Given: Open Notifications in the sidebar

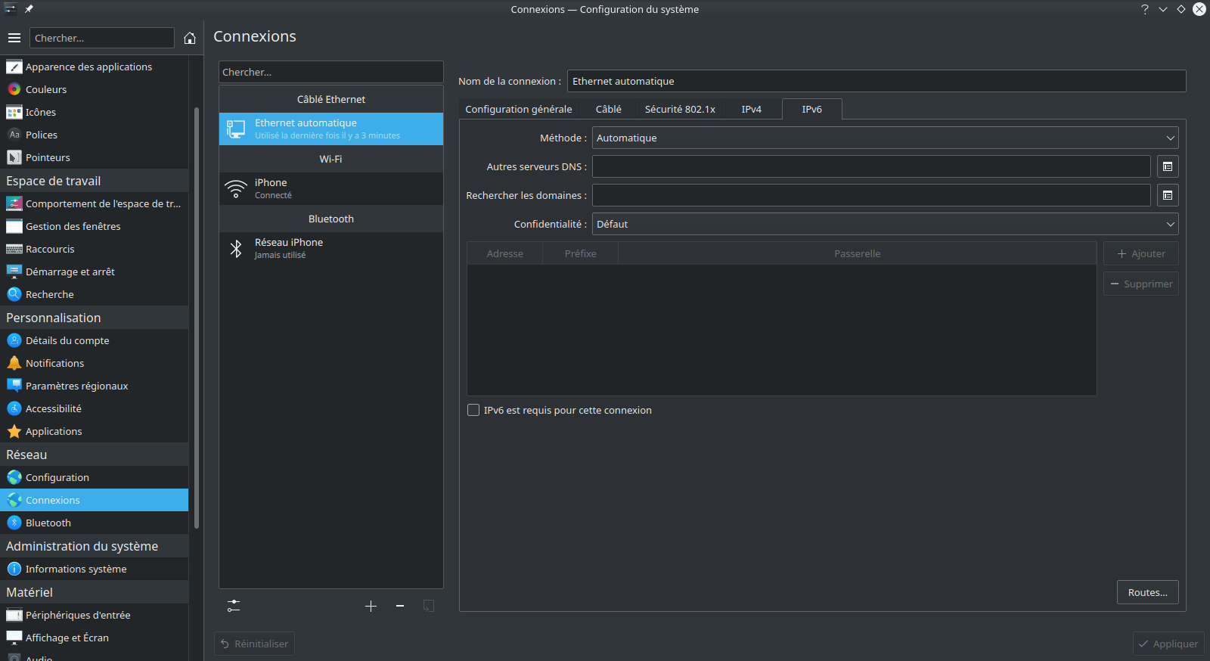Looking at the screenshot, I should coord(54,363).
